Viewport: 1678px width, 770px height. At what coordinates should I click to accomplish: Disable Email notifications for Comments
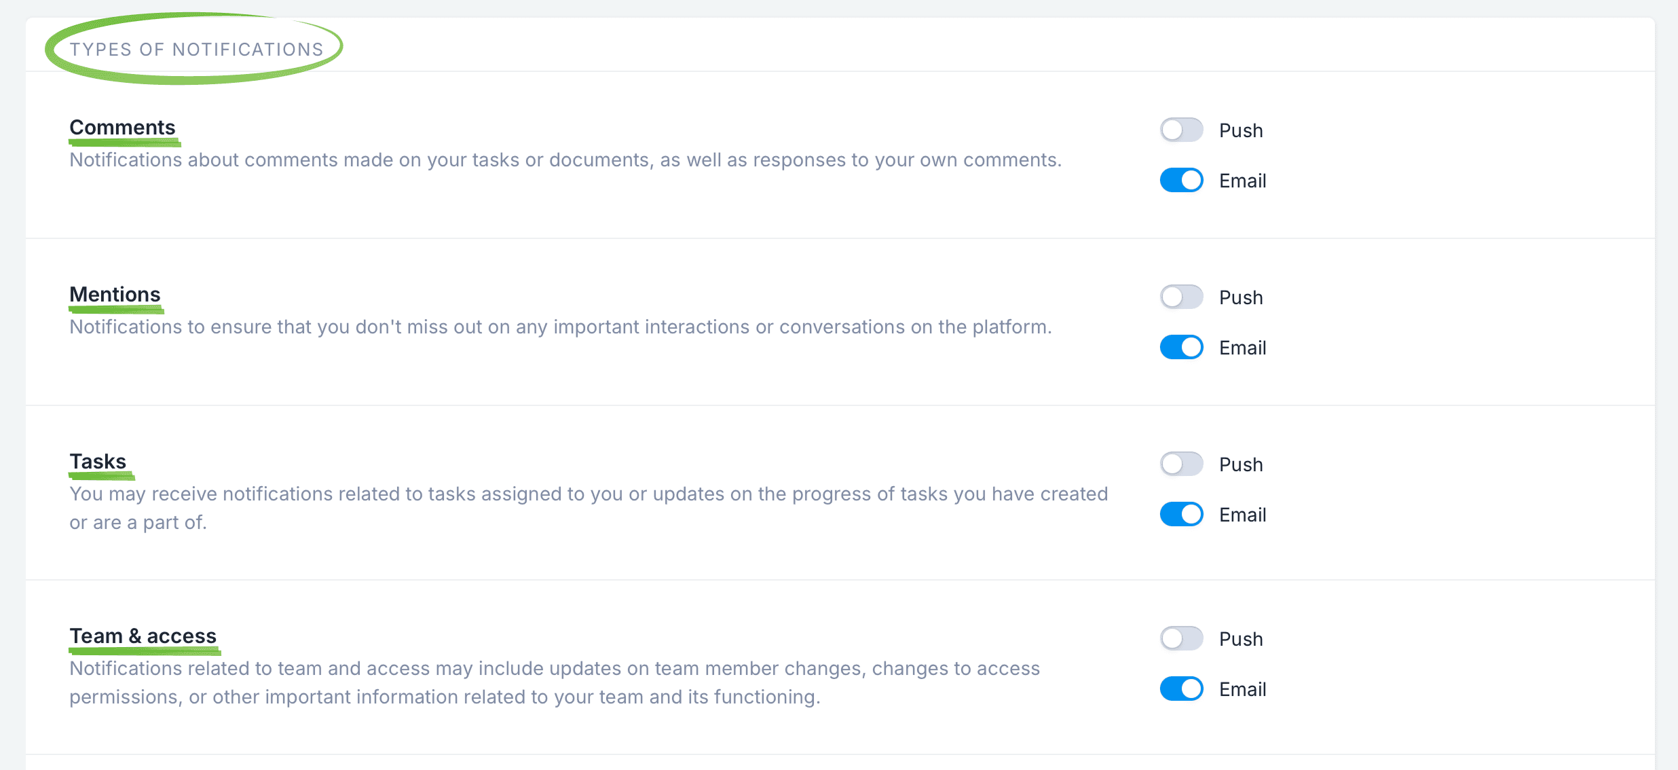point(1181,180)
